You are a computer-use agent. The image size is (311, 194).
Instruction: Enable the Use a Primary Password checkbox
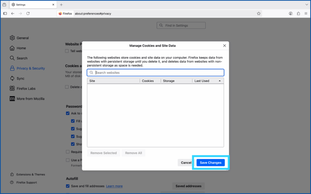pyautogui.click(x=68, y=160)
